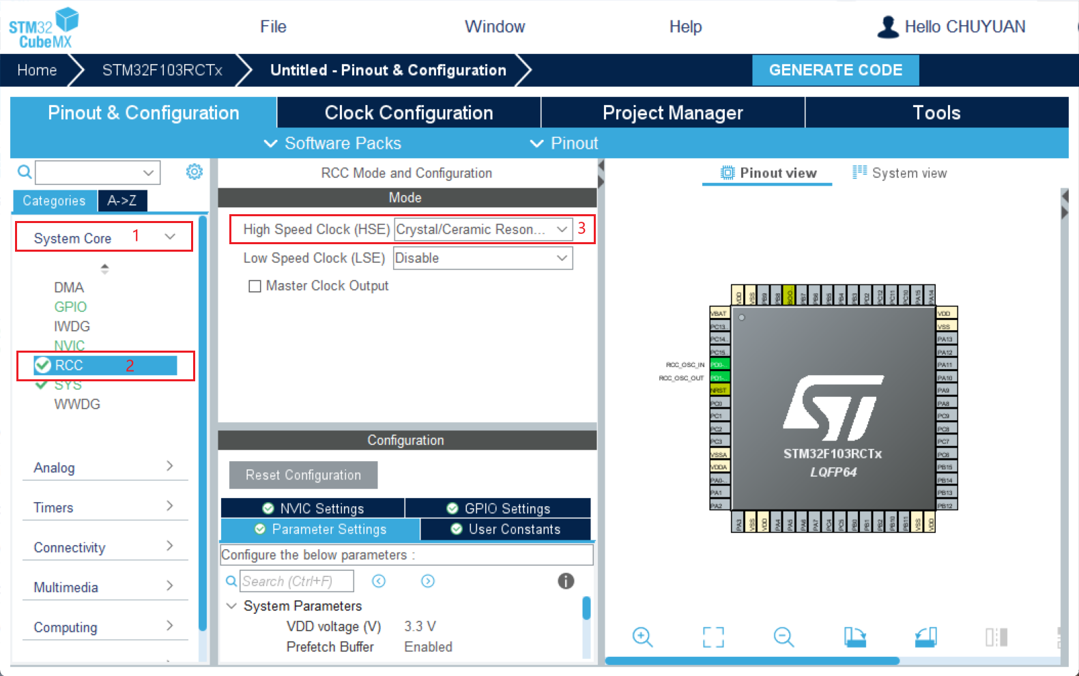The height and width of the screenshot is (676, 1079).
Task: Go to Home breadcrumb
Action: point(37,70)
